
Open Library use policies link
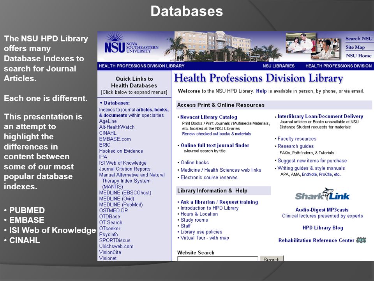click(x=201, y=232)
